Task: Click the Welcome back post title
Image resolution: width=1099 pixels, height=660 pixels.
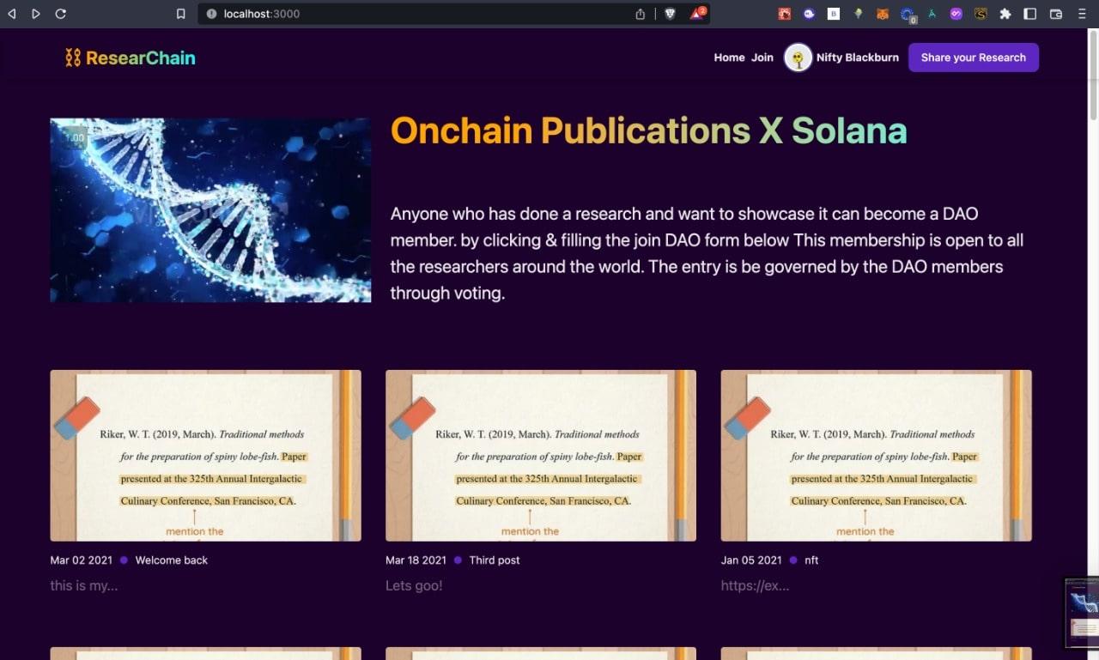Action: click(172, 560)
